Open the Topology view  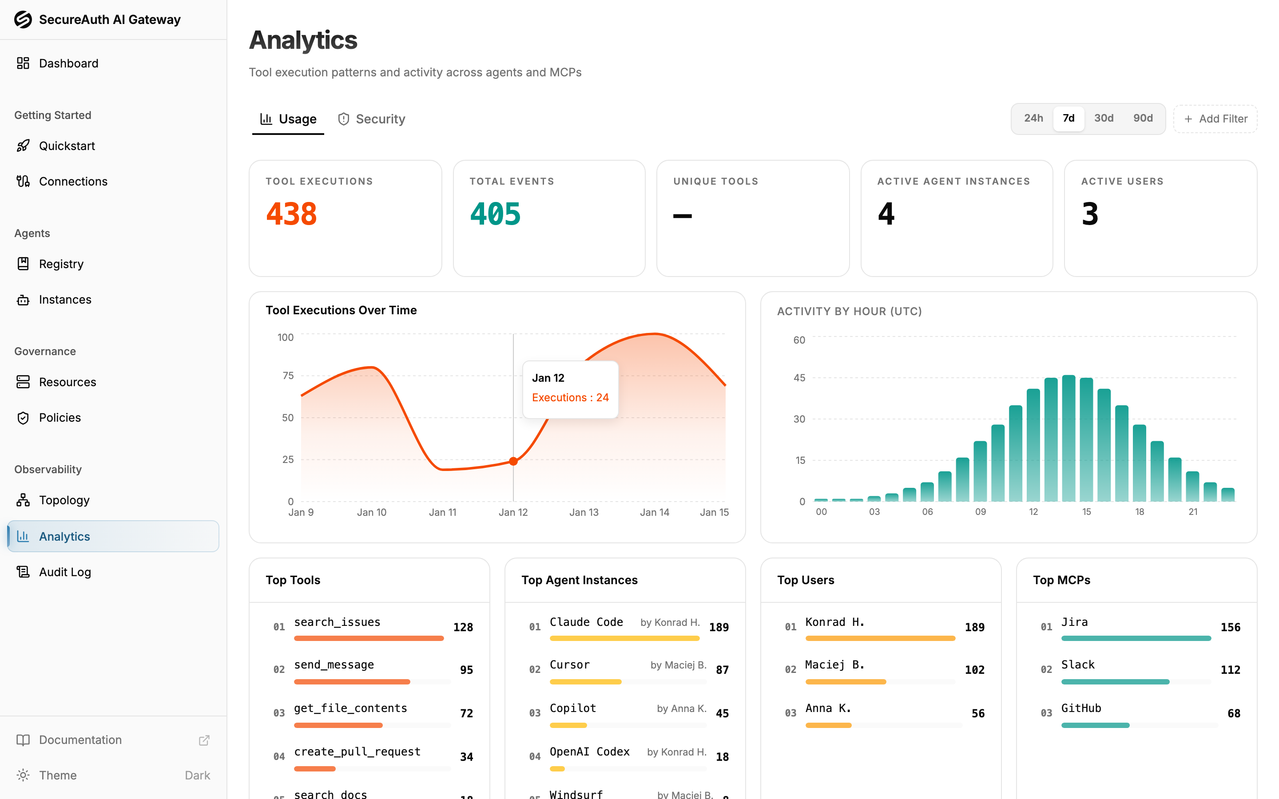pos(113,500)
